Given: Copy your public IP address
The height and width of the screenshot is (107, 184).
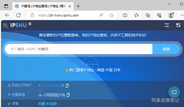Looking at the screenshot, I should (67, 86).
